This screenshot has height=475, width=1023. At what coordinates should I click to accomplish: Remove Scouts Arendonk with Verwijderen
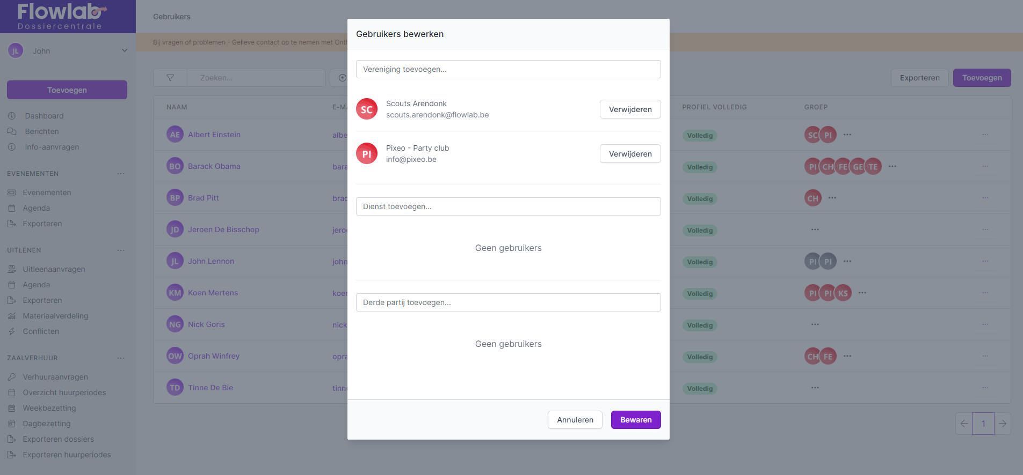pyautogui.click(x=630, y=109)
